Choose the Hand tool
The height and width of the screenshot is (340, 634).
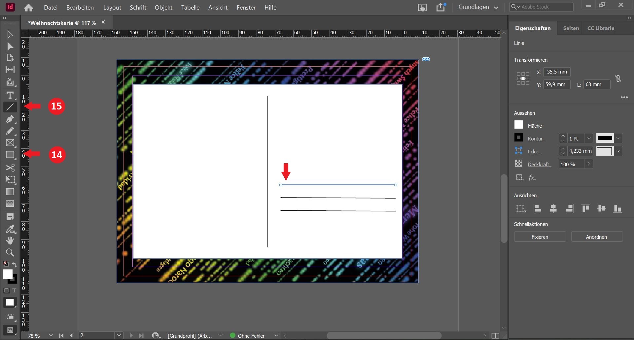(10, 240)
